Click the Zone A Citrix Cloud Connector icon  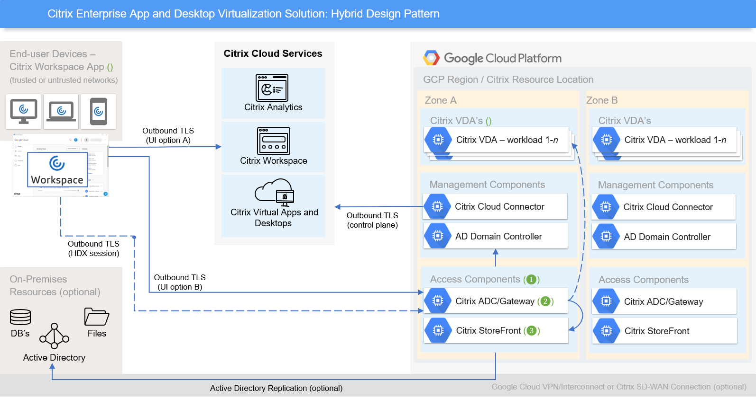tap(437, 206)
